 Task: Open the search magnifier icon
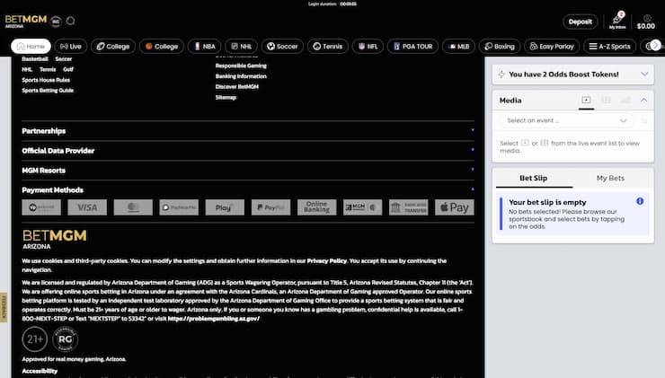pyautogui.click(x=70, y=21)
